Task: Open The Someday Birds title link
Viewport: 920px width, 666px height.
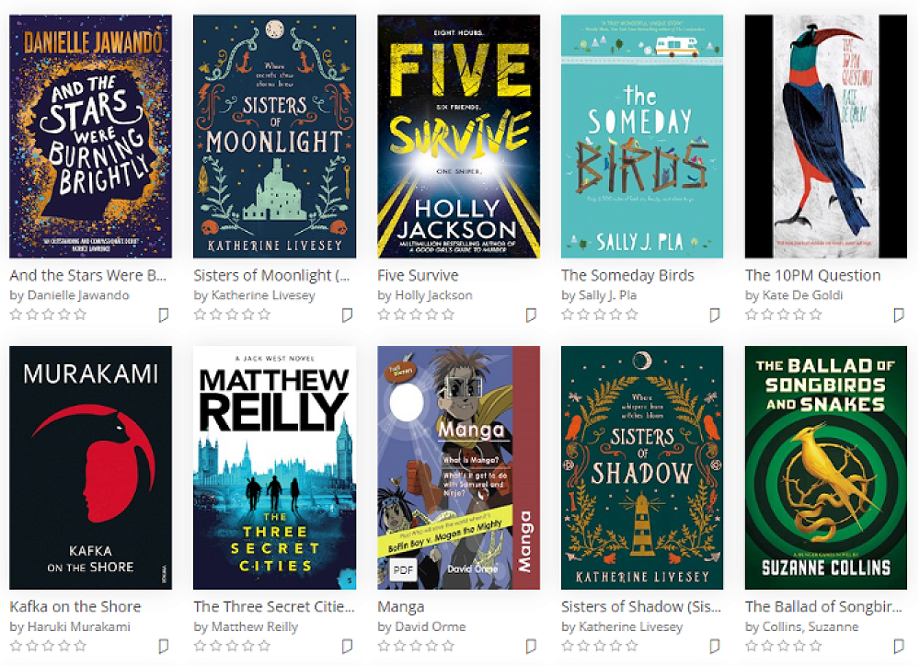Action: pos(627,275)
